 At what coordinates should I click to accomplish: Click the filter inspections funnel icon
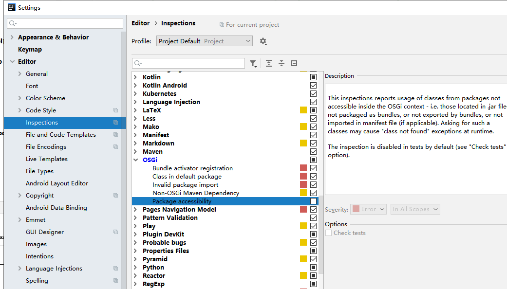[253, 64]
